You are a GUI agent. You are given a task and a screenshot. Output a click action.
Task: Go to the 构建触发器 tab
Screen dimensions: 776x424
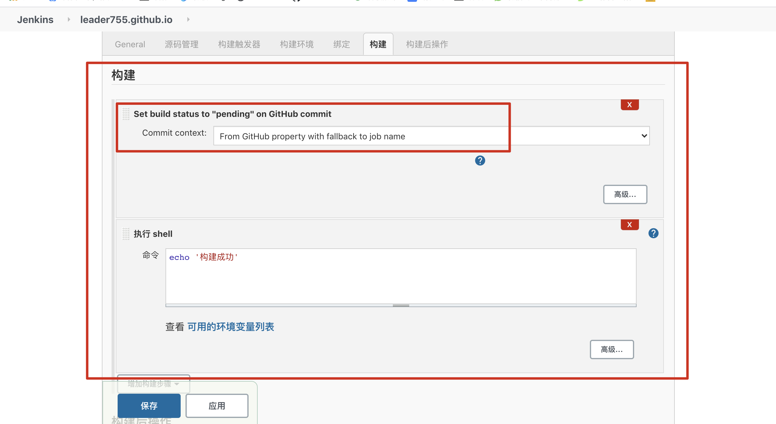tap(239, 44)
